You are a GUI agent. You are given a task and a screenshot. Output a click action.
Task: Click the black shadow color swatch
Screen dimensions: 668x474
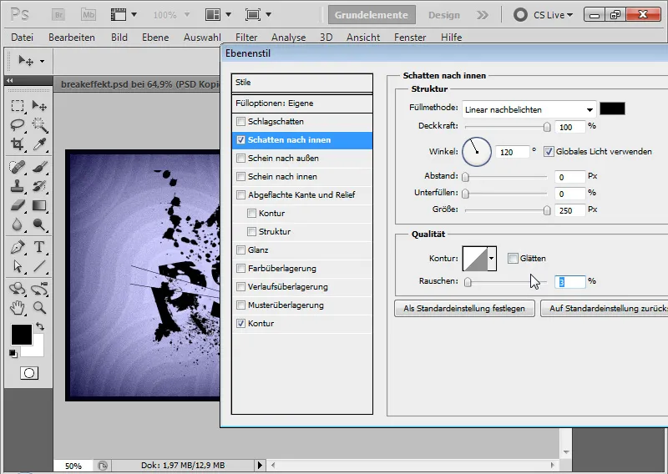coord(612,108)
